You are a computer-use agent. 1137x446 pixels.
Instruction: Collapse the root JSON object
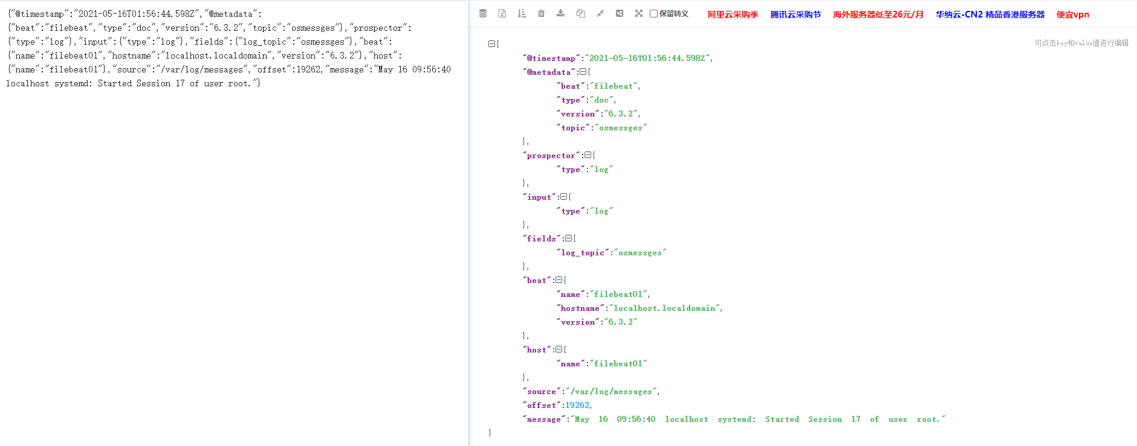[x=491, y=44]
